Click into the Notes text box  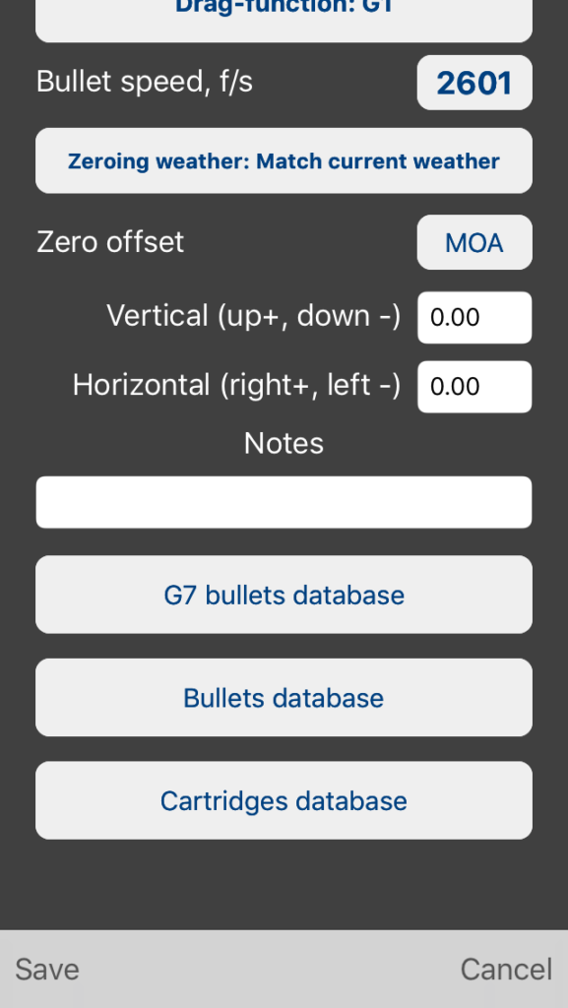[x=284, y=502]
